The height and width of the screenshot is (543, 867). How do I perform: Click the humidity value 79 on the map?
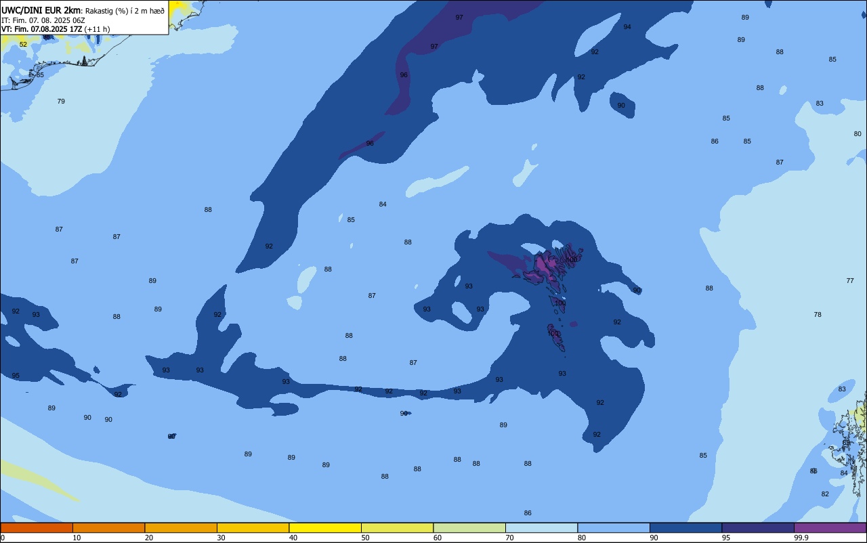click(61, 102)
